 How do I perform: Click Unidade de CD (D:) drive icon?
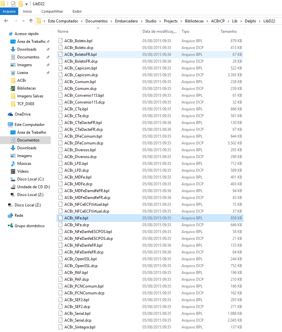(13, 187)
